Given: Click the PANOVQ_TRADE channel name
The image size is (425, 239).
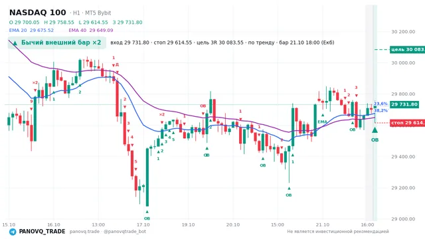Looking at the screenshot, I should tap(42, 232).
